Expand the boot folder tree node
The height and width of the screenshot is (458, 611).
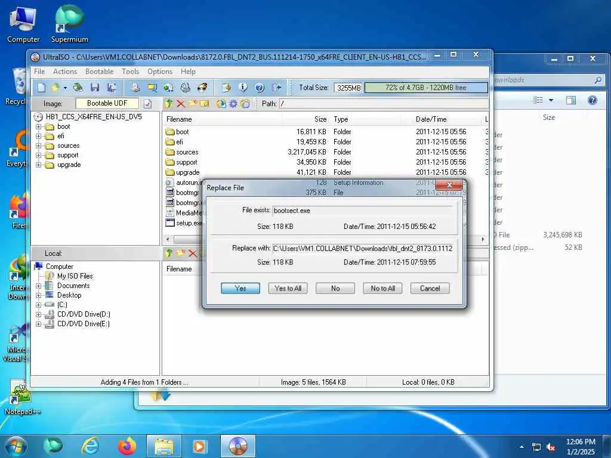(x=38, y=126)
